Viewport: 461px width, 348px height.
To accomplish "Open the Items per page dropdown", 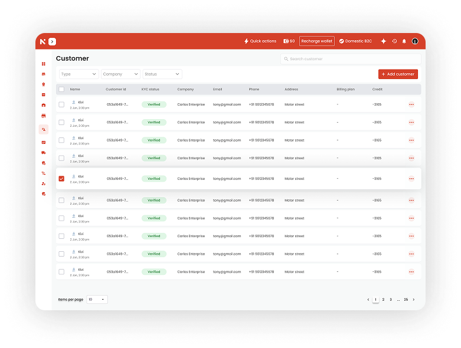I will 97,300.
